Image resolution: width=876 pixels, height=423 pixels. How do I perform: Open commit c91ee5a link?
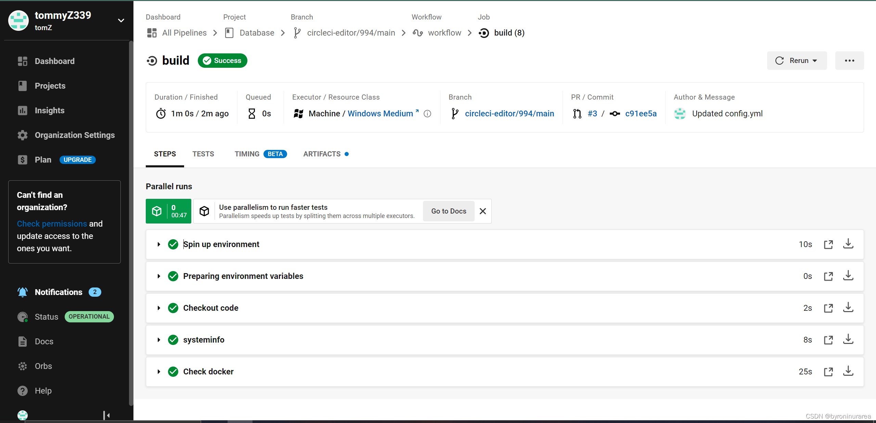tap(641, 114)
